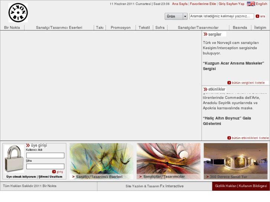Click red arrow icon before bütün sergileri listele
The image size is (270, 202).
pos(229,83)
